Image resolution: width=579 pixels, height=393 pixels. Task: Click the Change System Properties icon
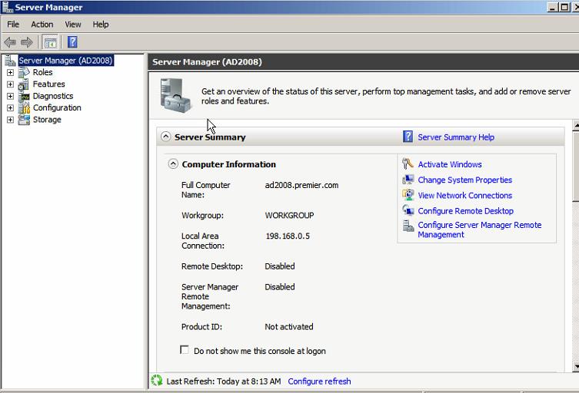point(408,180)
